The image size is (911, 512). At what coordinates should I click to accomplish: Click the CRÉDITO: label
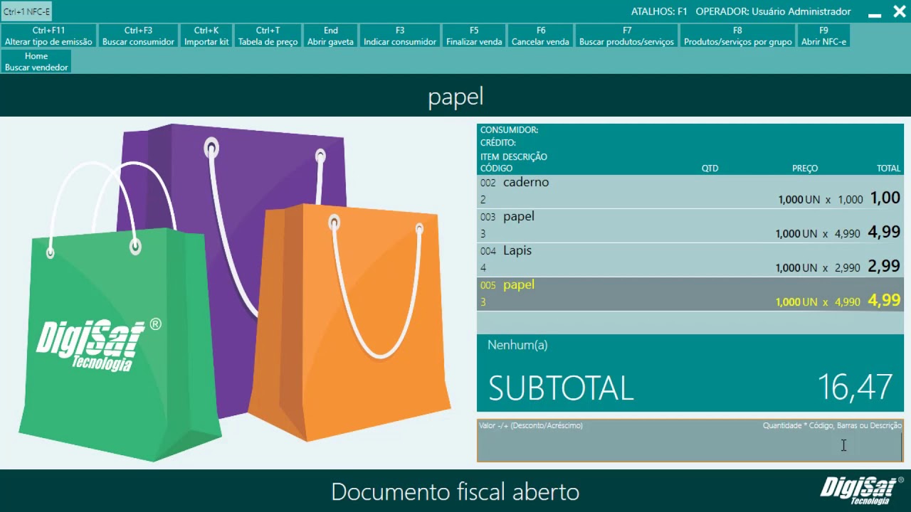pyautogui.click(x=498, y=143)
